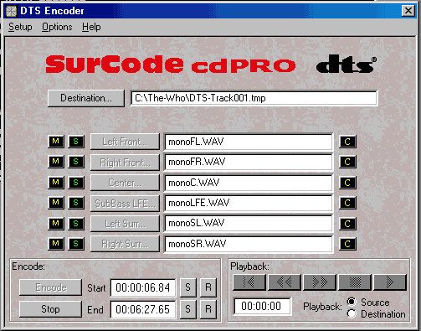Stop playback with the square button
Screen dimensions: 421x331
355,282
